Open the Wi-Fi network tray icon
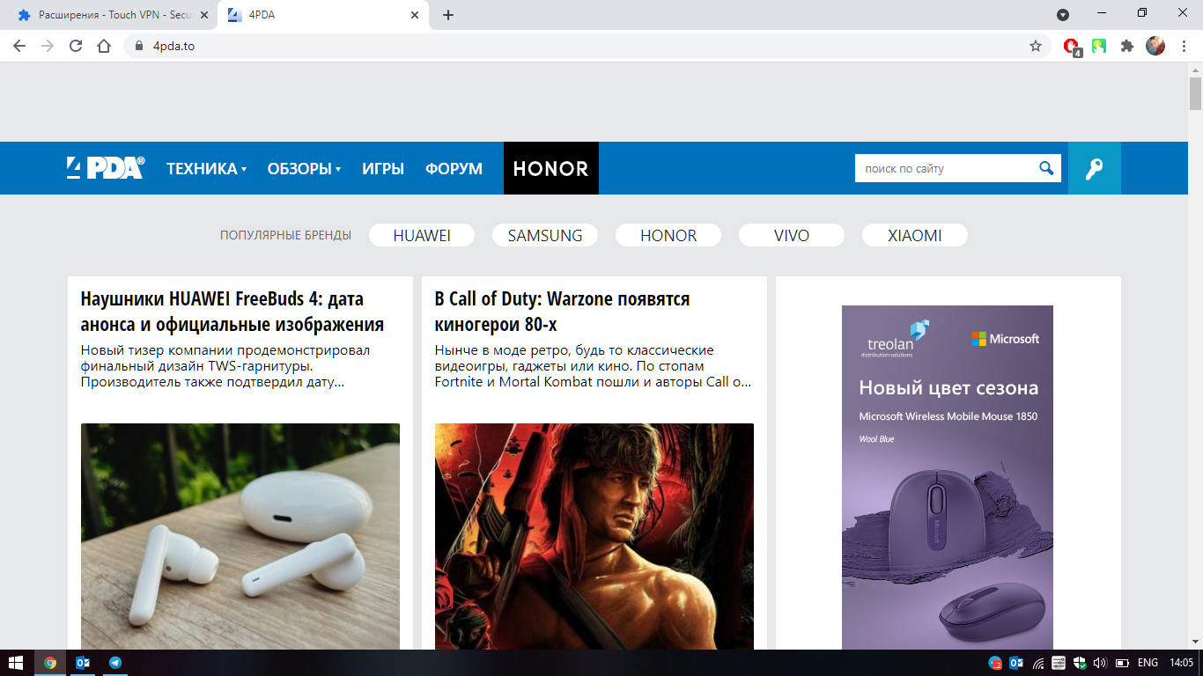 pyautogui.click(x=1037, y=663)
